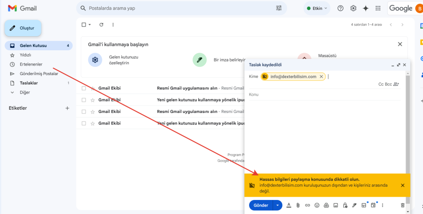Discard draft with trash icon
Screen dimensions: 423x214
tap(402, 205)
